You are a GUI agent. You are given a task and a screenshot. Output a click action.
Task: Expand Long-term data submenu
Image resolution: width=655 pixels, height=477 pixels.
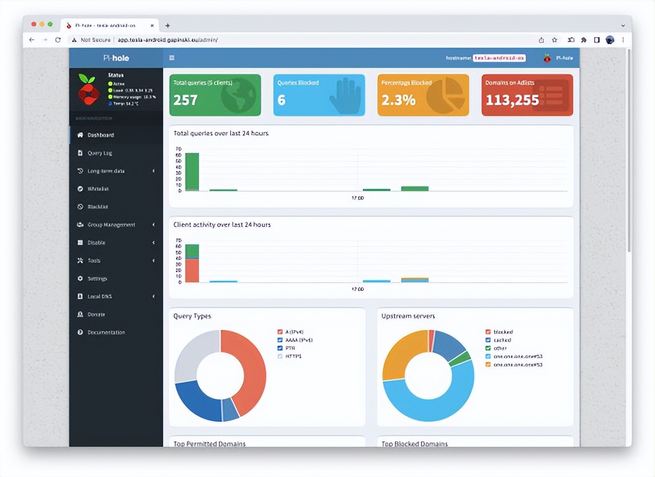(116, 171)
